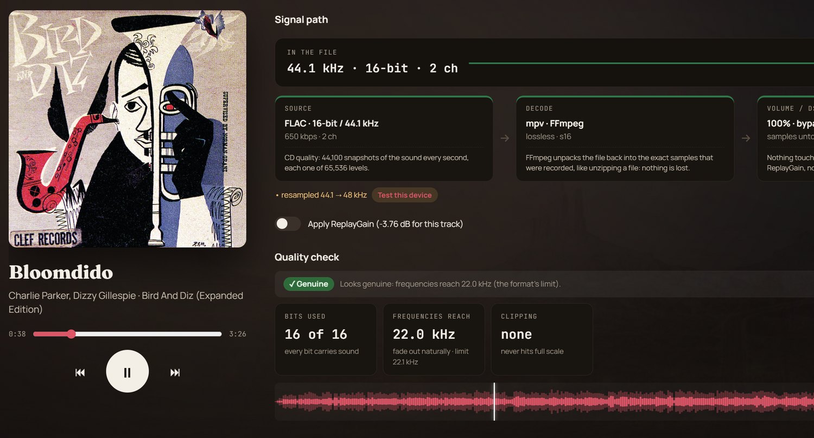Image resolution: width=814 pixels, height=438 pixels.
Task: Click the playback progress slider knob
Action: [x=71, y=334]
